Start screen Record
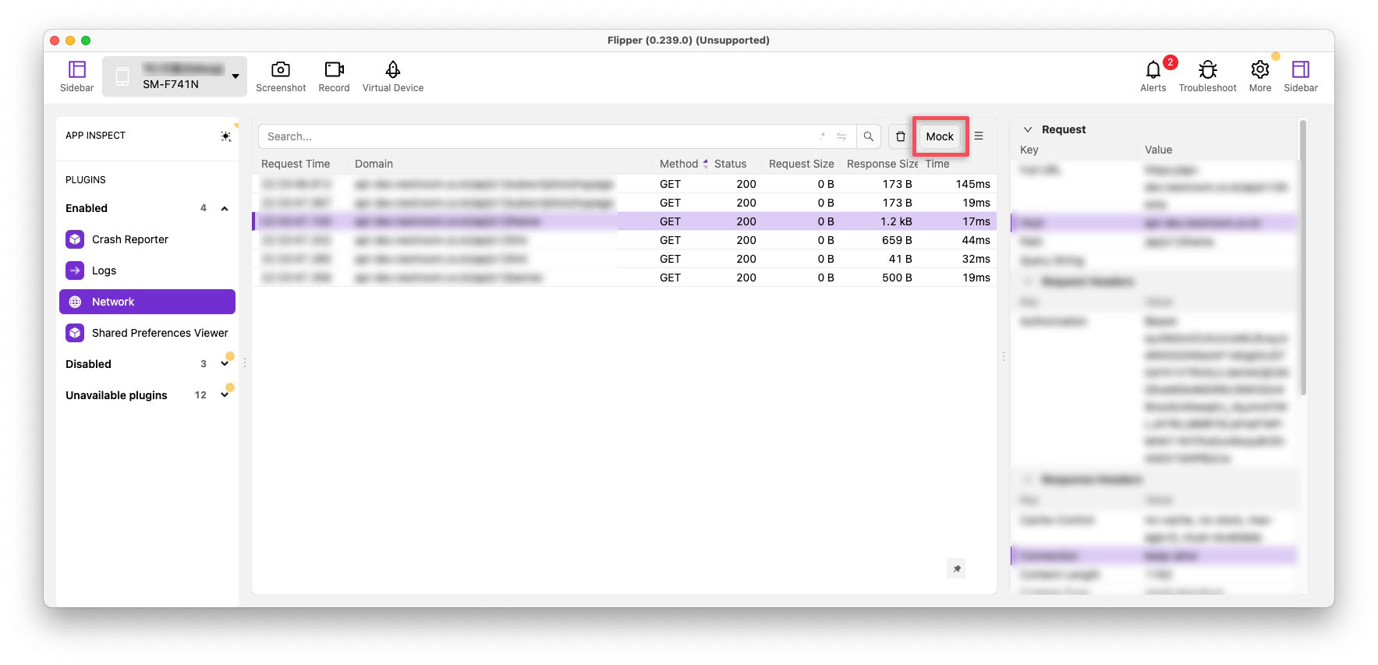 (x=334, y=76)
